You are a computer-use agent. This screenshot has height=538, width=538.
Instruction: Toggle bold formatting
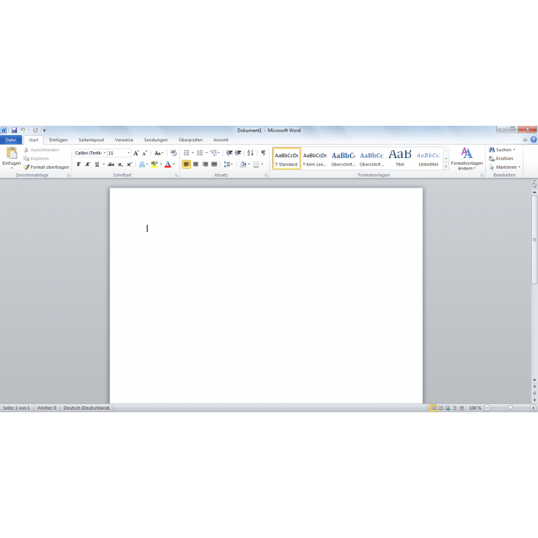(78, 164)
